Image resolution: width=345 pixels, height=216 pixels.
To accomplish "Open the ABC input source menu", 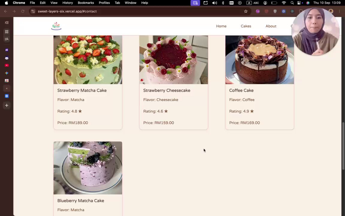I will pyautogui.click(x=256, y=3).
